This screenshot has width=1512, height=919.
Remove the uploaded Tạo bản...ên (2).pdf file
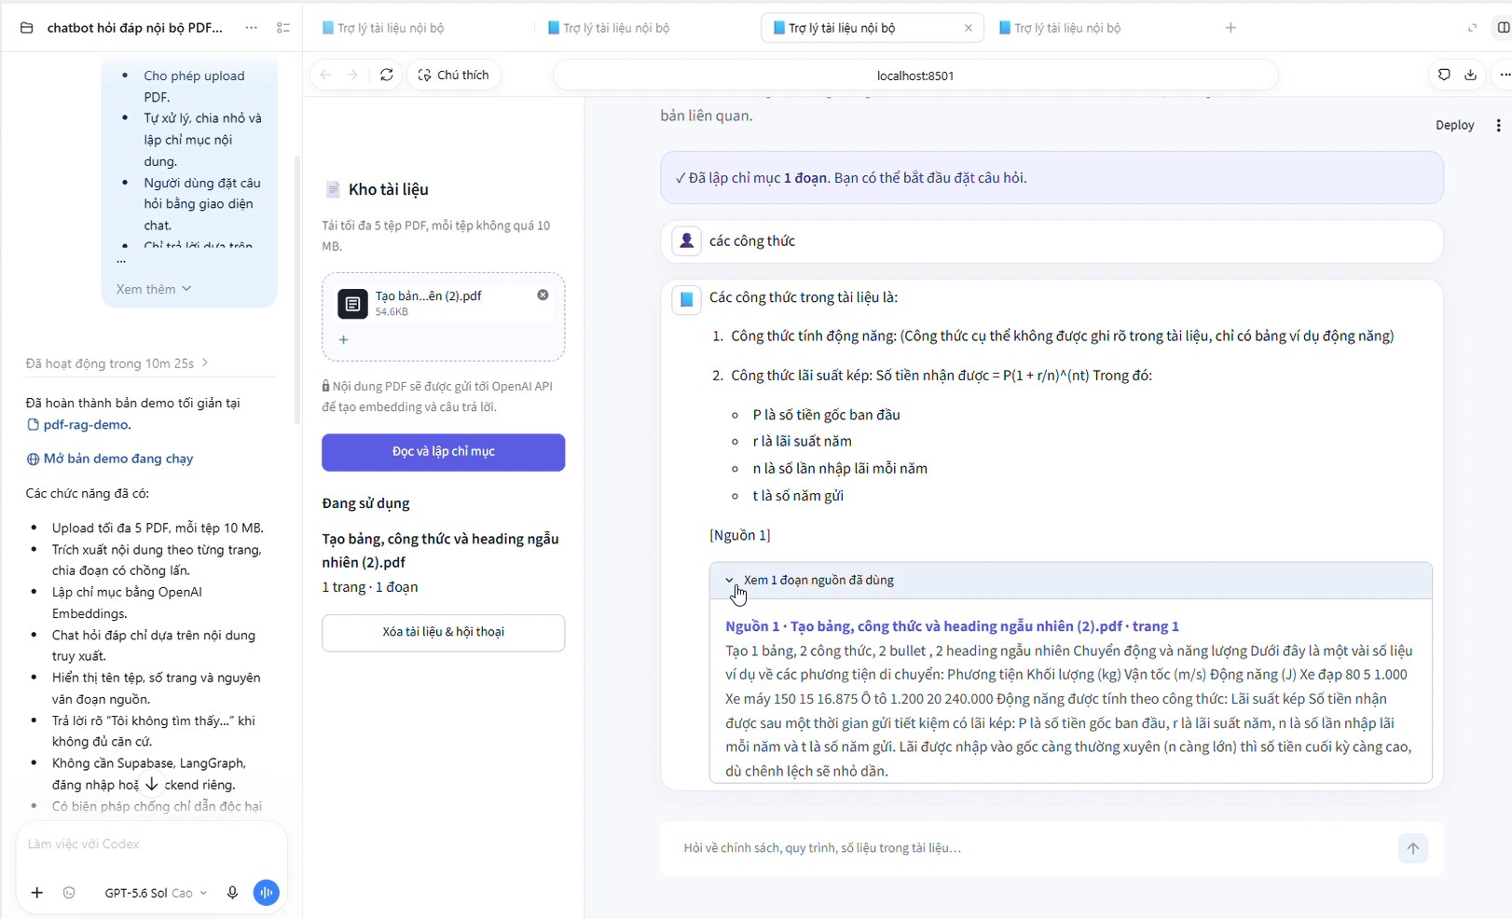543,295
